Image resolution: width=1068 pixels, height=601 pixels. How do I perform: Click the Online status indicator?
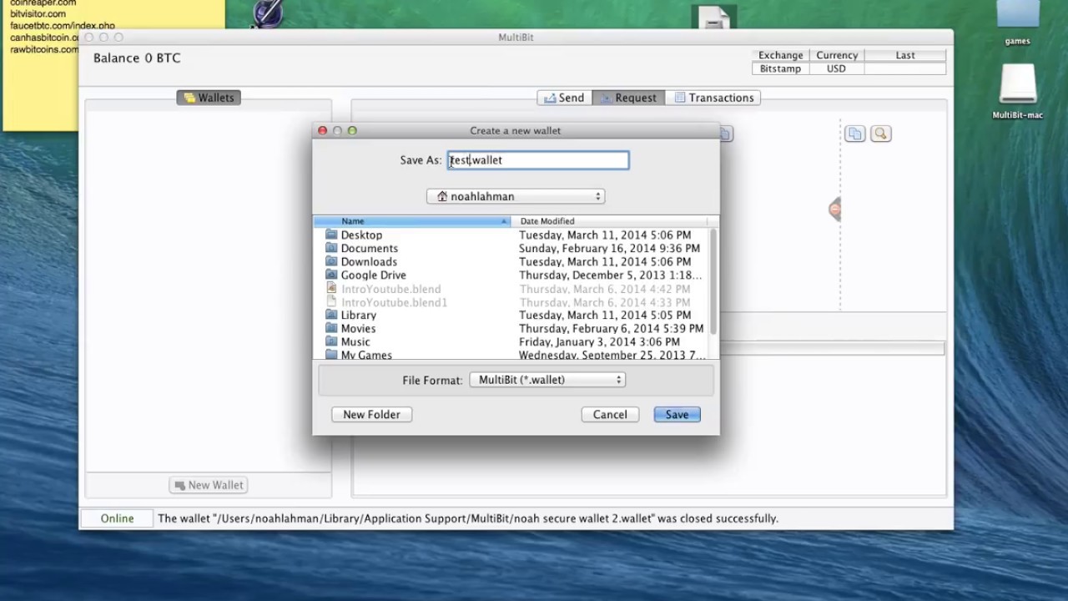pos(117,518)
